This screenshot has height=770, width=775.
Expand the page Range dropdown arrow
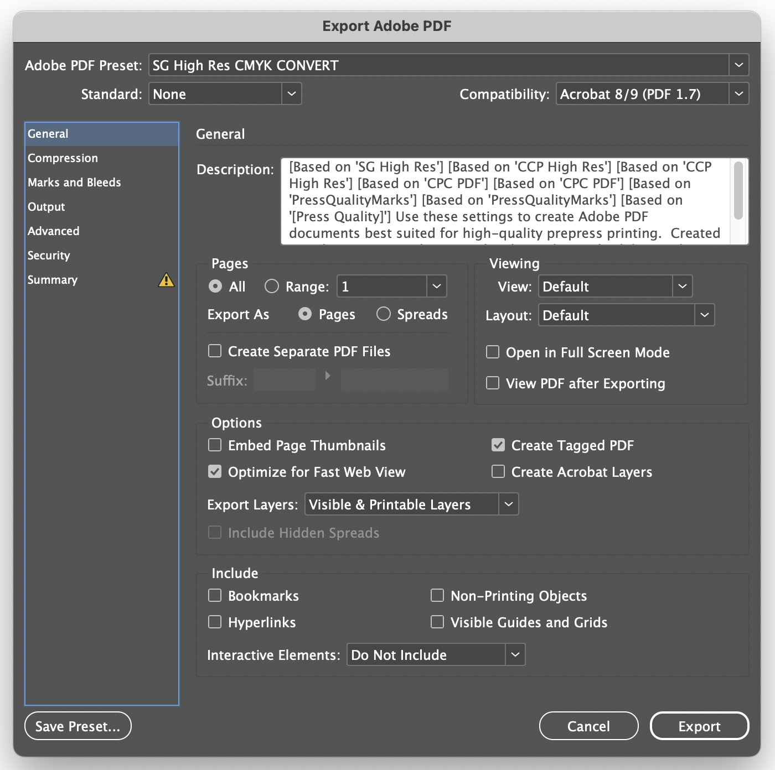pos(437,287)
